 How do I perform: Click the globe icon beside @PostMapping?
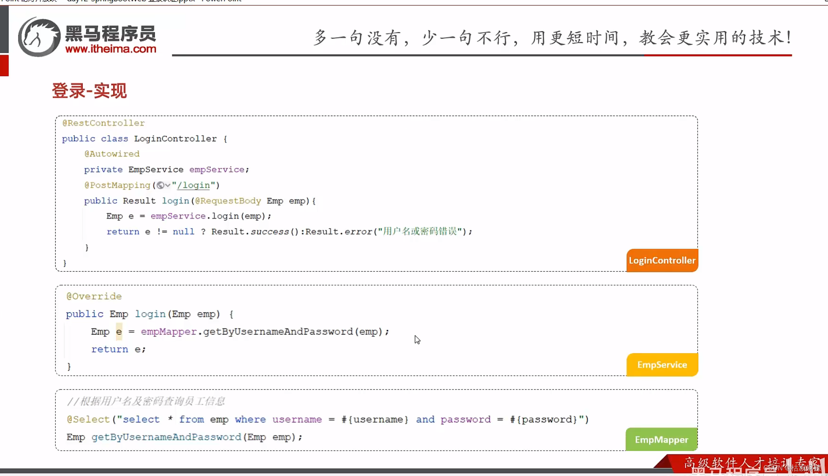tap(160, 185)
